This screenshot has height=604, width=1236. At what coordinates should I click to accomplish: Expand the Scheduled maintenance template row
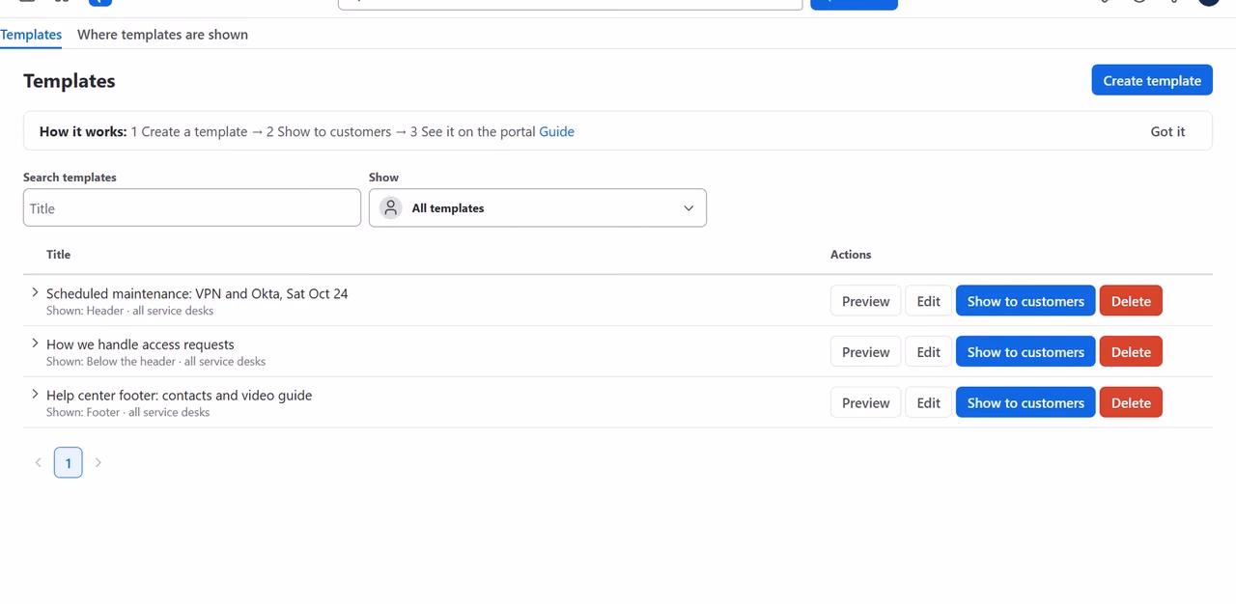point(35,292)
